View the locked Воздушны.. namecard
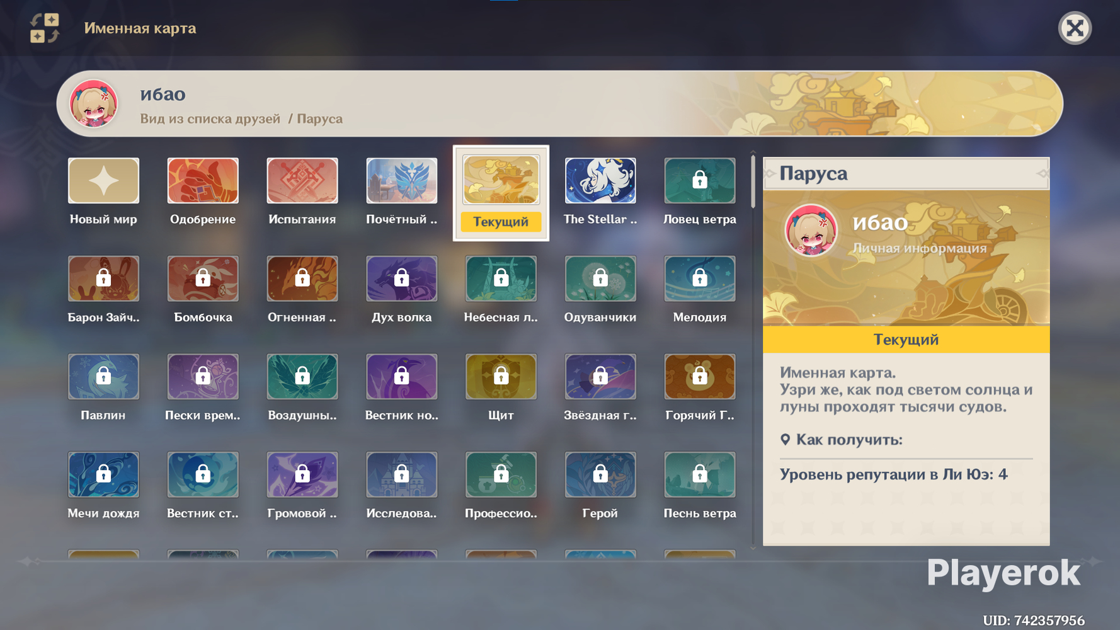 (x=302, y=377)
